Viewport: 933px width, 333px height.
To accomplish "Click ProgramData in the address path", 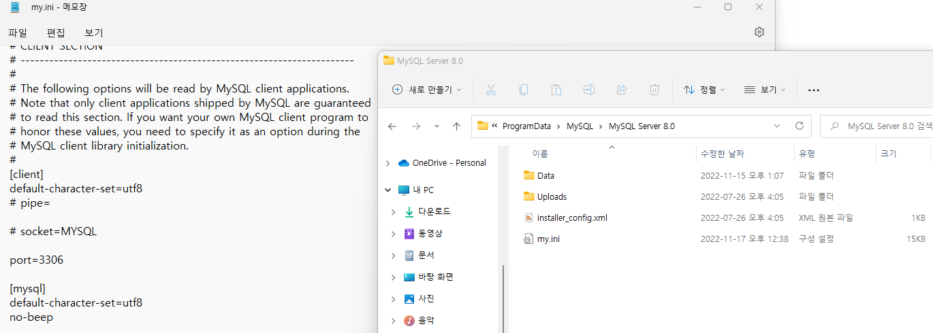I will [527, 126].
